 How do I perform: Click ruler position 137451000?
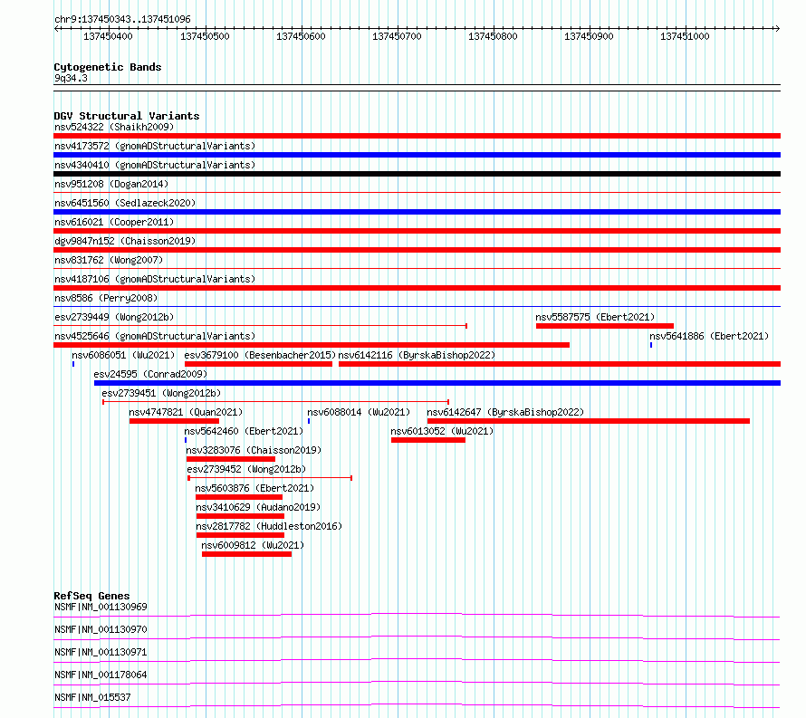(685, 36)
